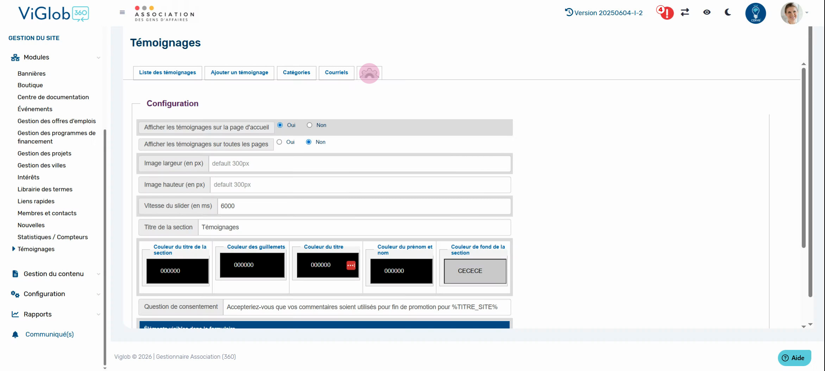The height and width of the screenshot is (371, 825).
Task: Open Statistiques / Compteurs module
Action: (x=53, y=237)
